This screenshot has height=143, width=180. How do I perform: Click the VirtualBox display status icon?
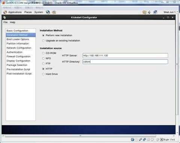tap(152, 140)
